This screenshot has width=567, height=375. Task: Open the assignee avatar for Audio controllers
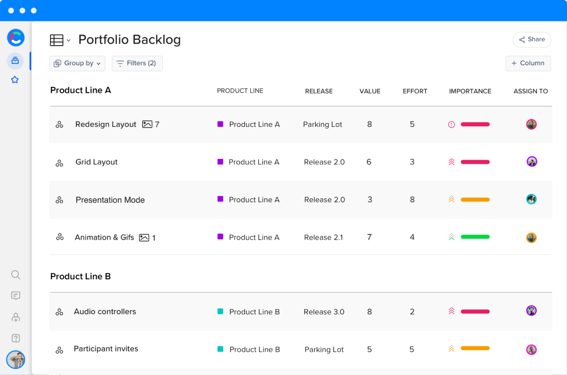tap(531, 311)
